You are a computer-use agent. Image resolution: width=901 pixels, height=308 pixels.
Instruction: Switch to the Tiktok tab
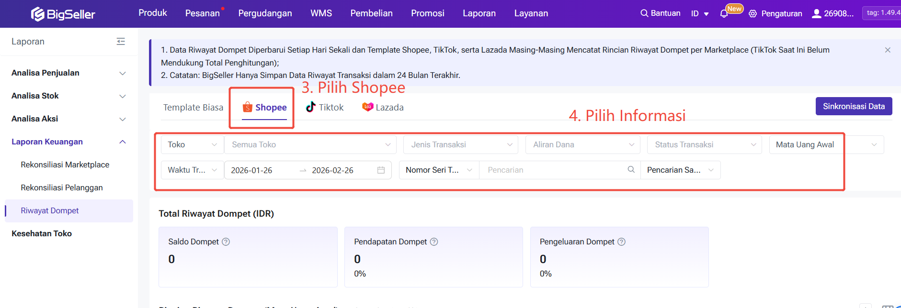(x=325, y=108)
